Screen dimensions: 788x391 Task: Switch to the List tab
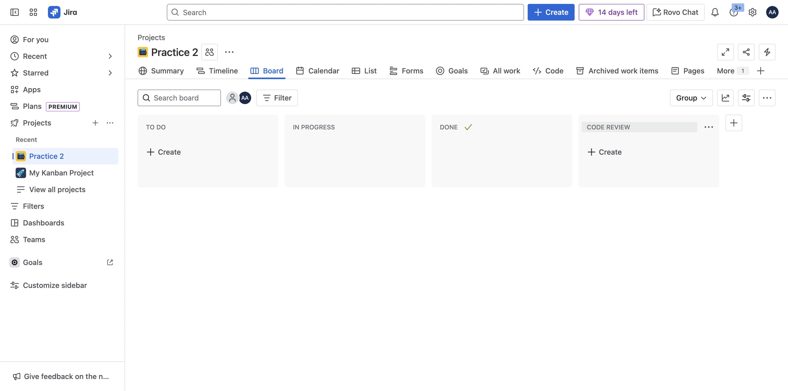[x=364, y=71]
